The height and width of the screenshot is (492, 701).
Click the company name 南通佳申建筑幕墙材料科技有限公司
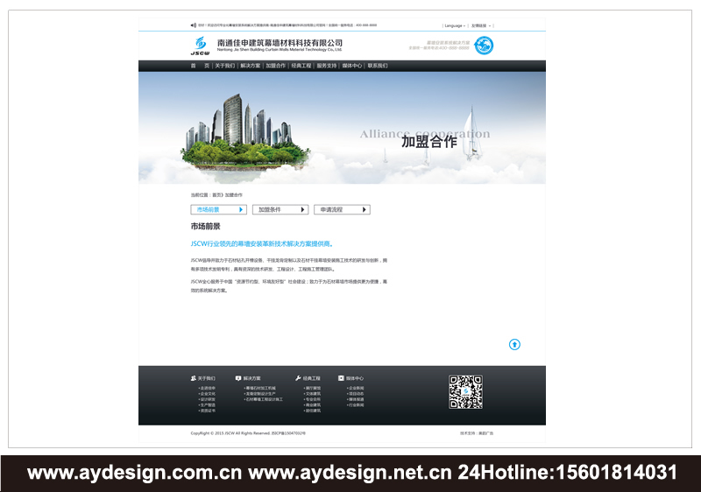point(280,43)
